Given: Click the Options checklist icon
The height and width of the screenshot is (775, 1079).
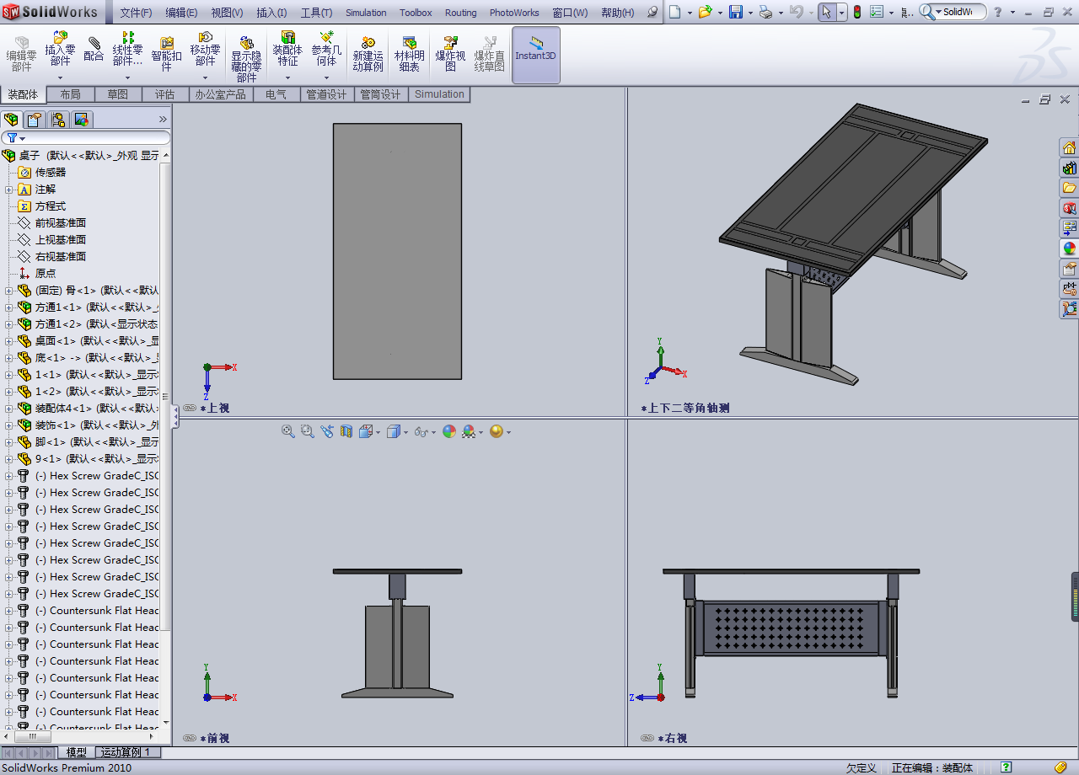Looking at the screenshot, I should pos(877,12).
